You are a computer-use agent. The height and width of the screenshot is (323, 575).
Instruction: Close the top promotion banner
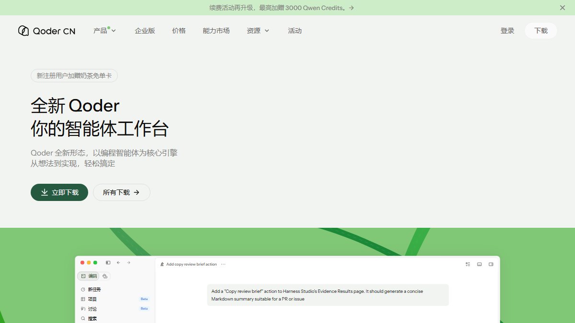coord(563,8)
